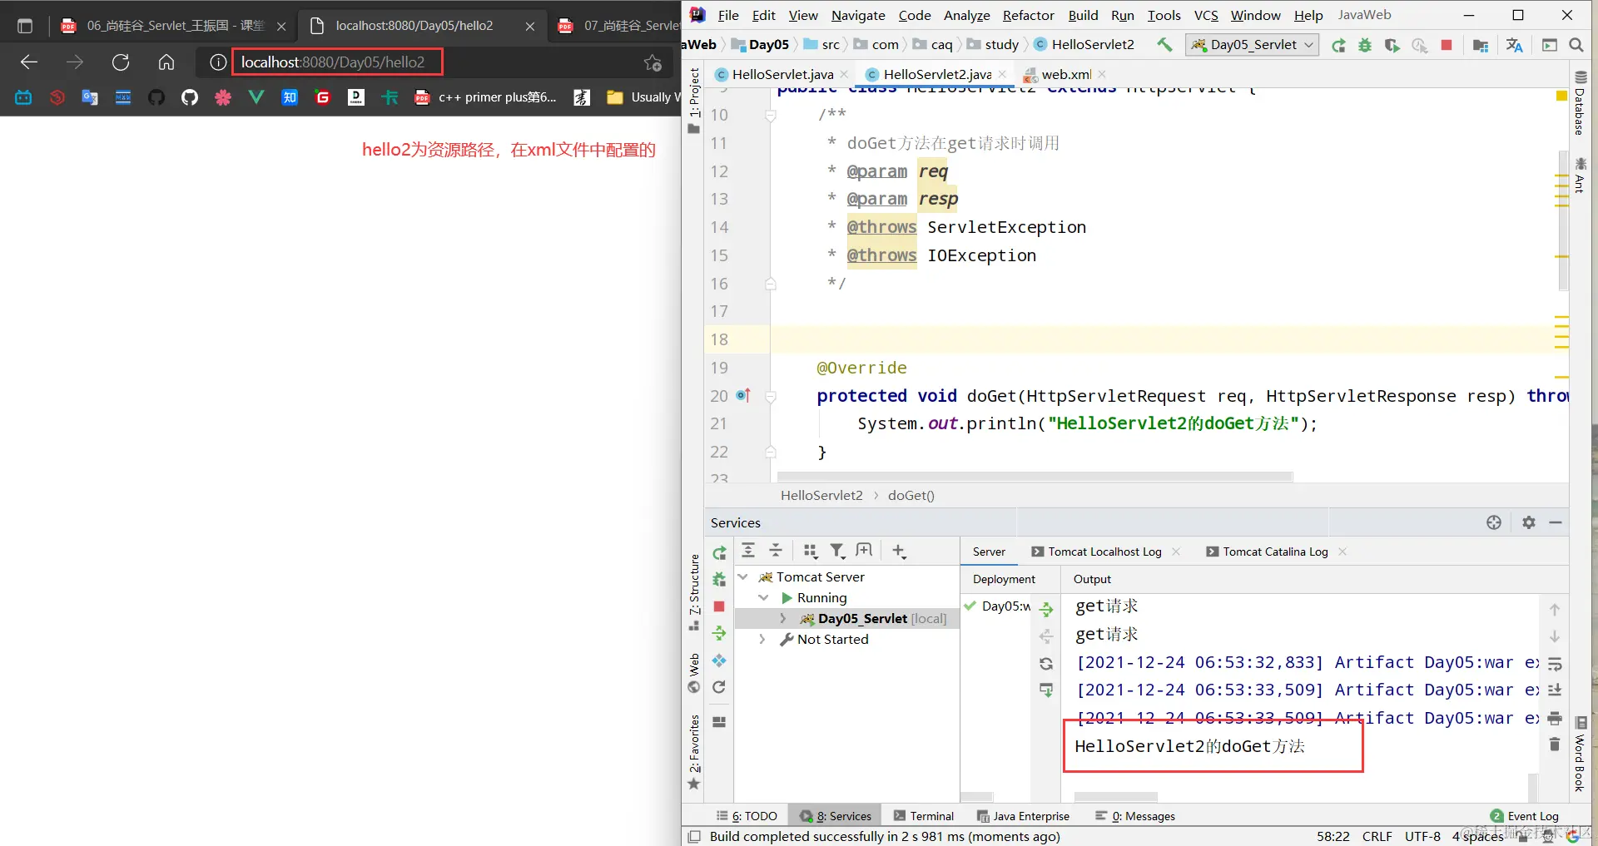1598x846 pixels.
Task: Toggle the Word Book tool window
Action: point(1580,754)
